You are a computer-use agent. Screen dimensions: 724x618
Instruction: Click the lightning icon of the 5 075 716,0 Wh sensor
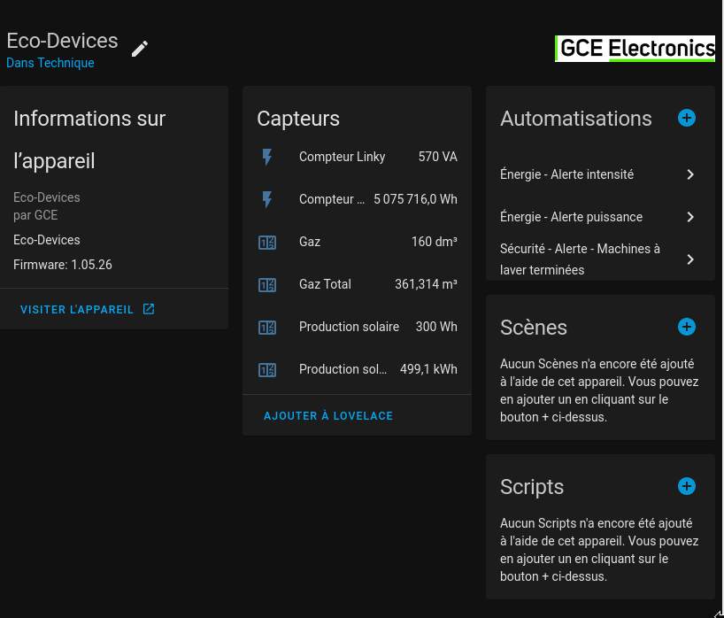pos(267,199)
